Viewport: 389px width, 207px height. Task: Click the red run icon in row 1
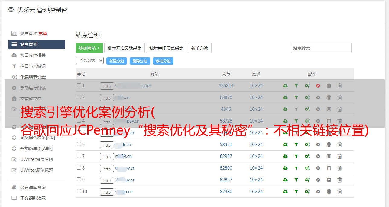tap(318, 86)
